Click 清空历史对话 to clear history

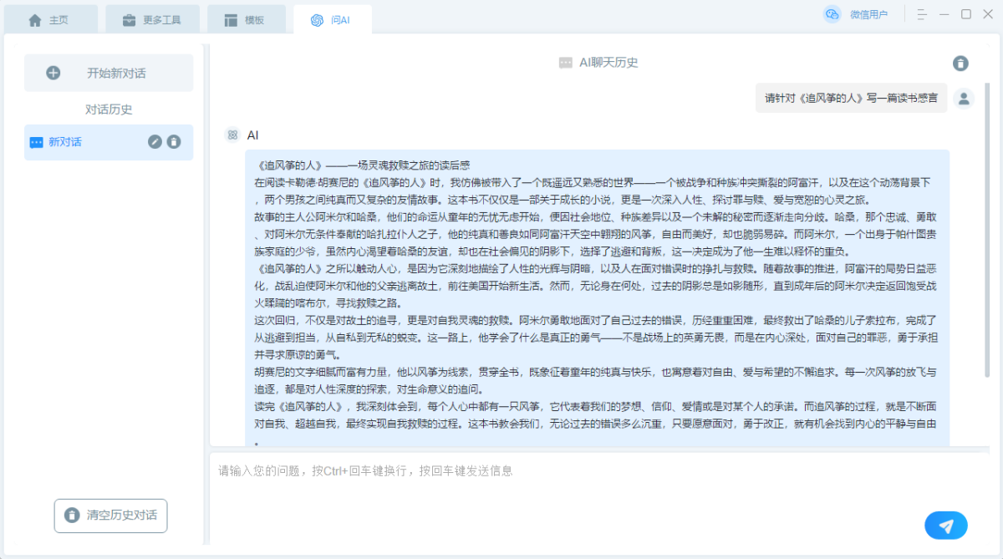pos(110,516)
